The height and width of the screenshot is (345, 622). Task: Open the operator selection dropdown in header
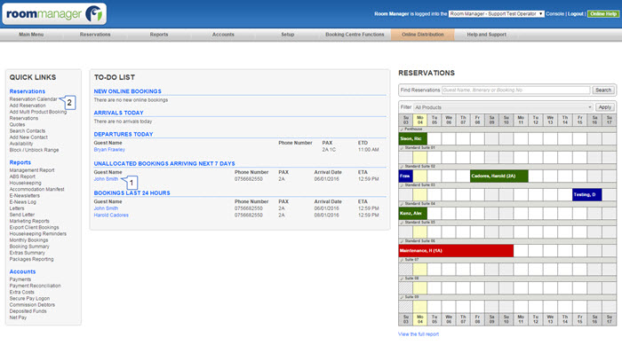(x=496, y=14)
